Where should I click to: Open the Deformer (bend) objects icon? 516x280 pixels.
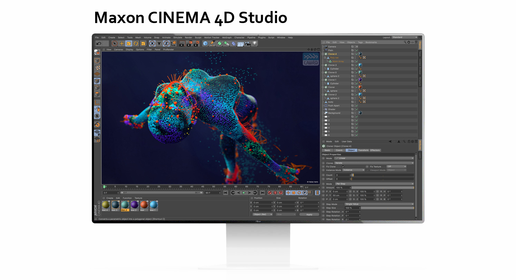pyautogui.click(x=234, y=43)
